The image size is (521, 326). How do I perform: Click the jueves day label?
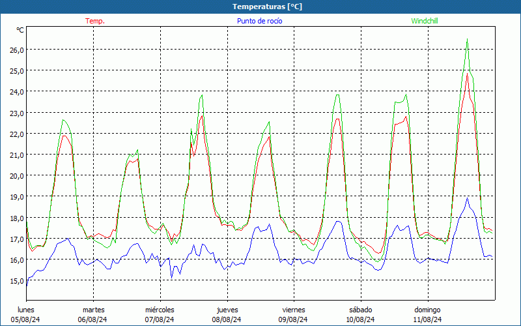(x=227, y=310)
